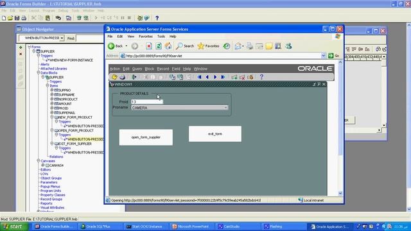The width and height of the screenshot is (411, 231).
Task: Click Last Record arrow in runtime toolbar
Action: (x=223, y=77)
